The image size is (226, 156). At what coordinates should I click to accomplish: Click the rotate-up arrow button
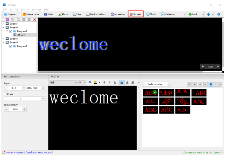(x=200, y=84)
